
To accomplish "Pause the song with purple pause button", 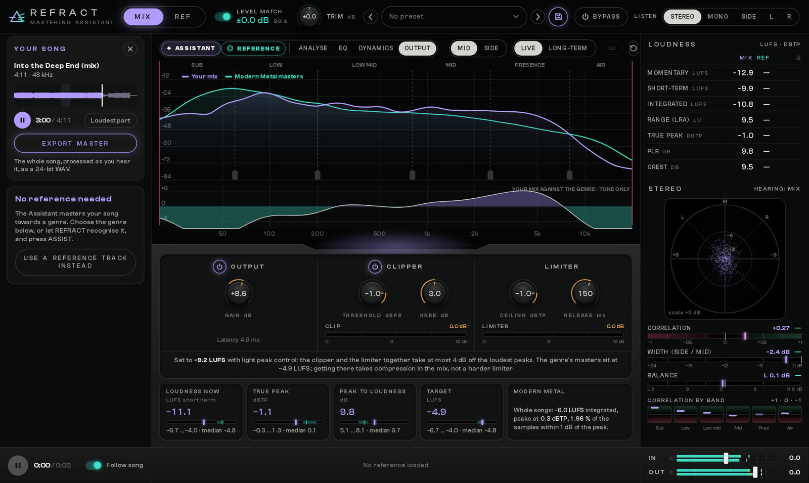I will point(22,120).
